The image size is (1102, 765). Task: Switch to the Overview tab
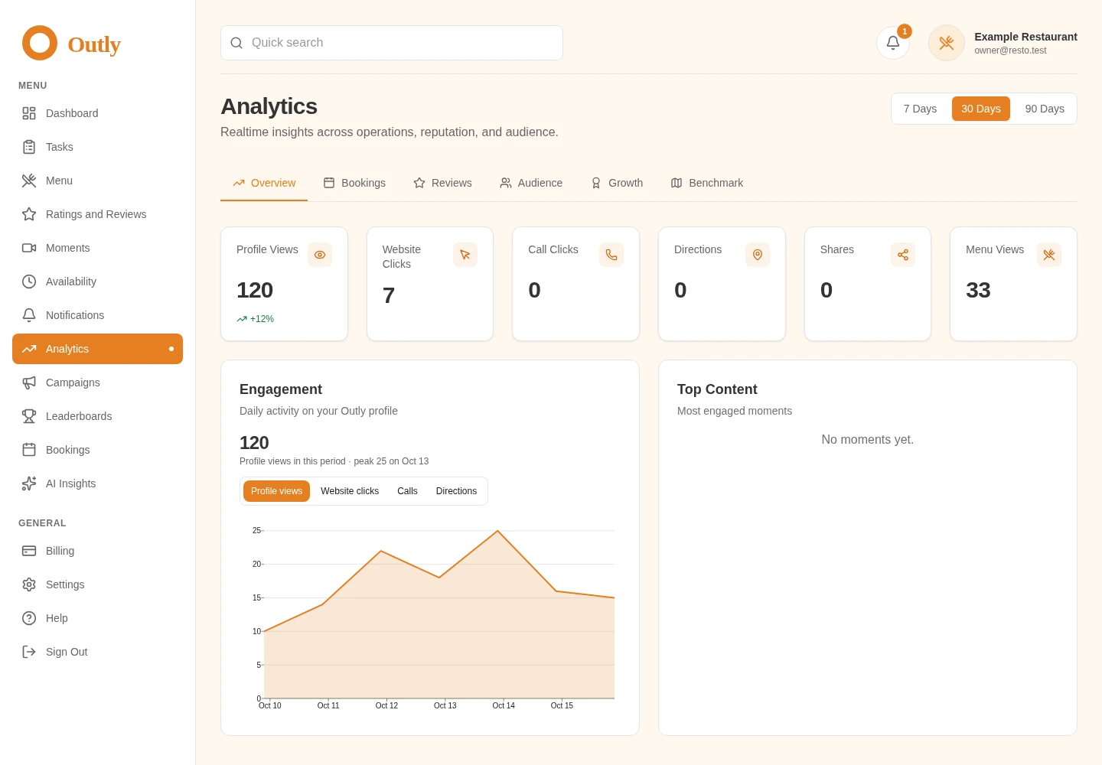[264, 183]
